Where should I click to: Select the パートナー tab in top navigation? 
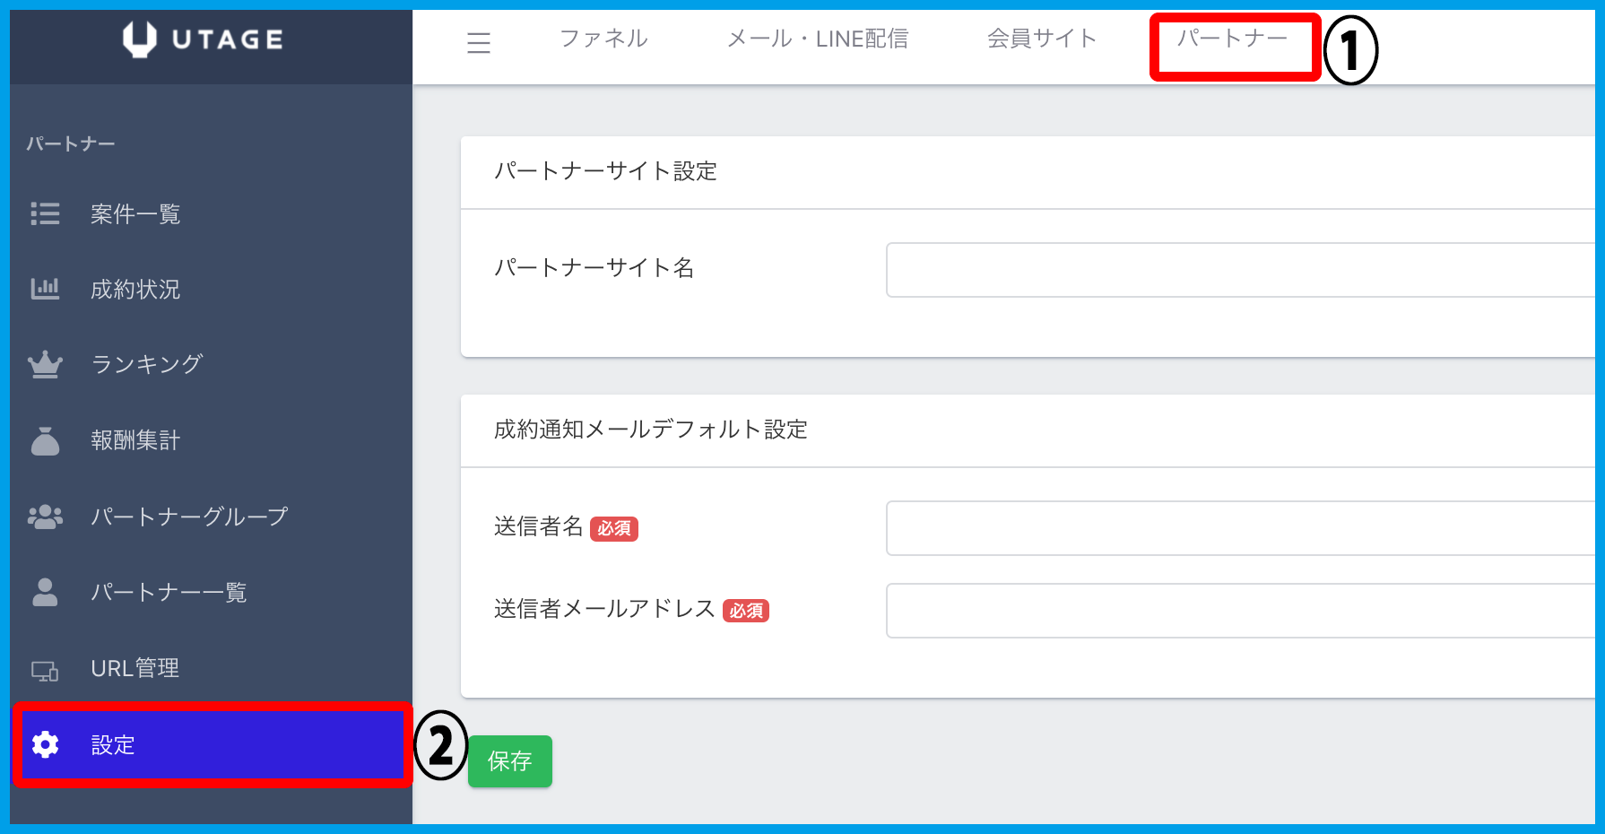coord(1232,39)
